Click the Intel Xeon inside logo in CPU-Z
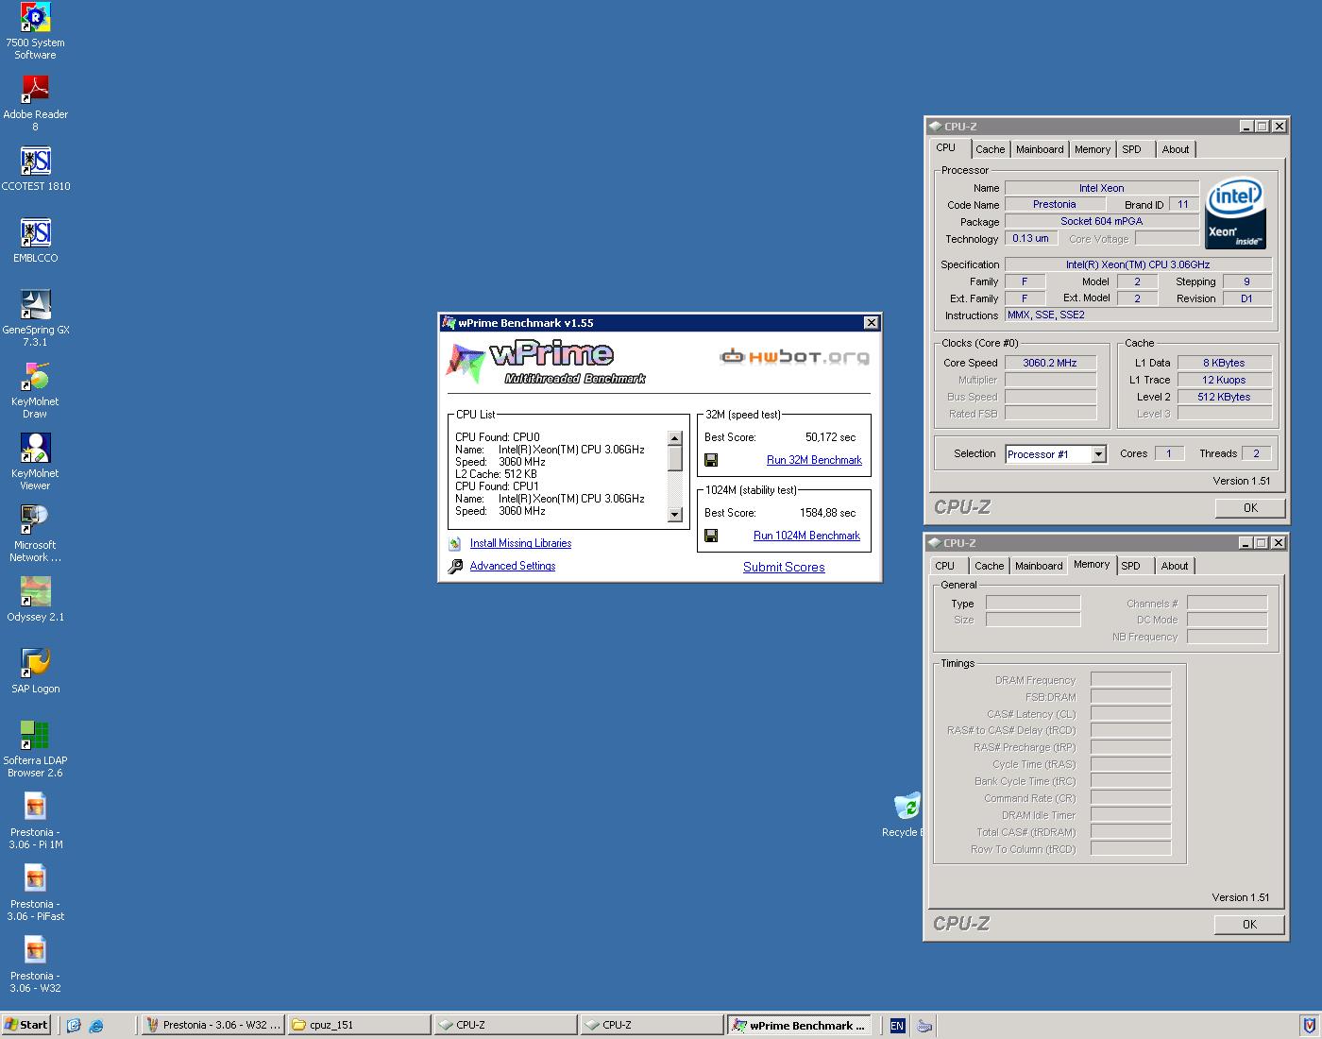 [1236, 213]
